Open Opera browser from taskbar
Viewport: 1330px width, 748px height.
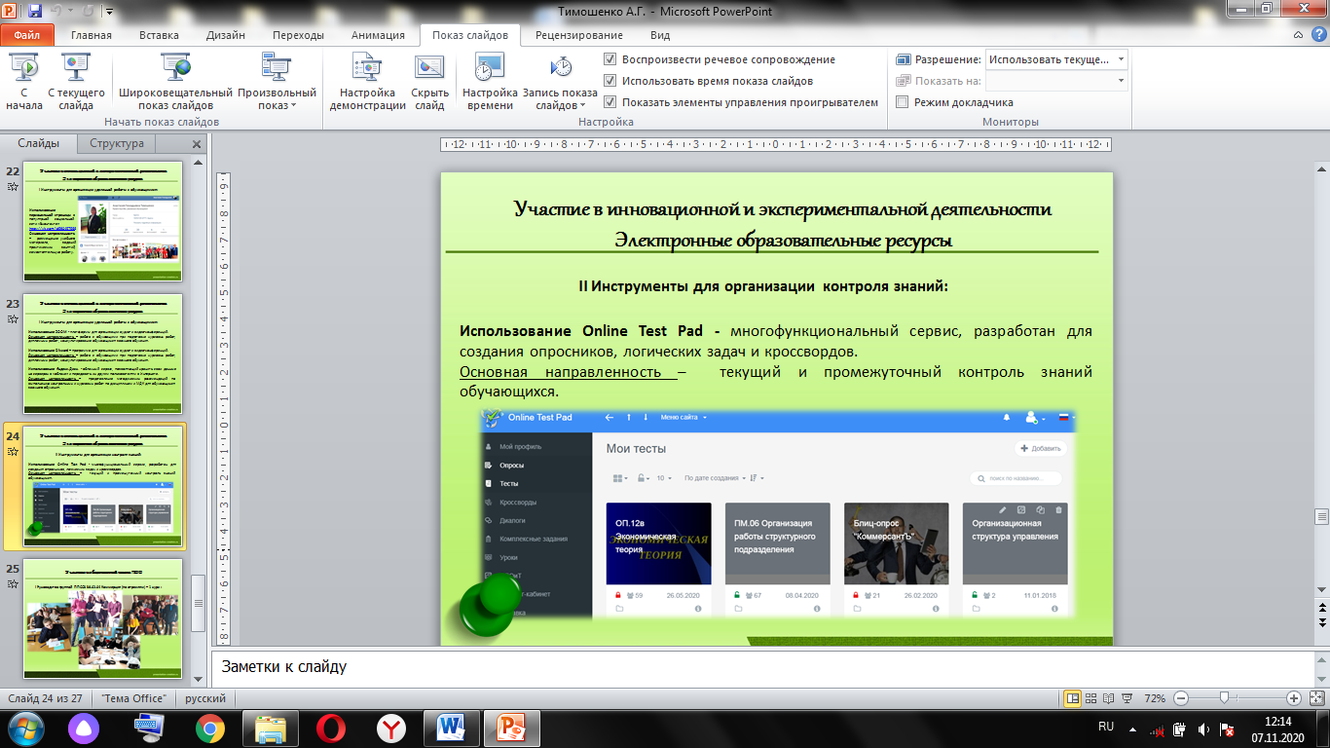[x=331, y=728]
